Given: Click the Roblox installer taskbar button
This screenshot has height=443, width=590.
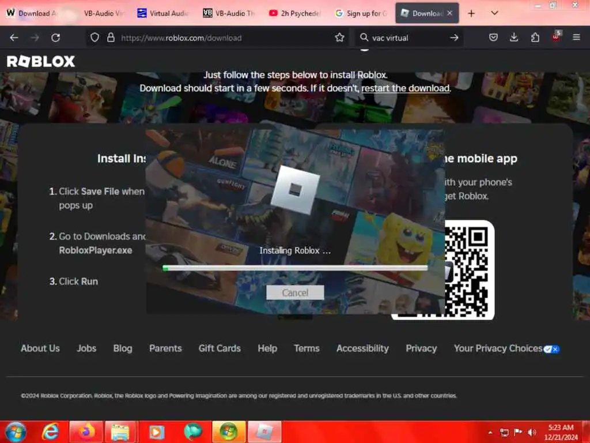Looking at the screenshot, I should click(x=264, y=431).
